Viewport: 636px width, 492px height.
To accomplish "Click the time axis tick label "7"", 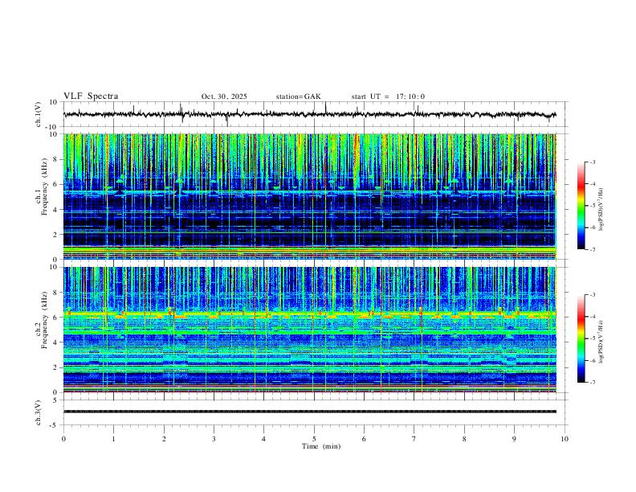I will (414, 439).
